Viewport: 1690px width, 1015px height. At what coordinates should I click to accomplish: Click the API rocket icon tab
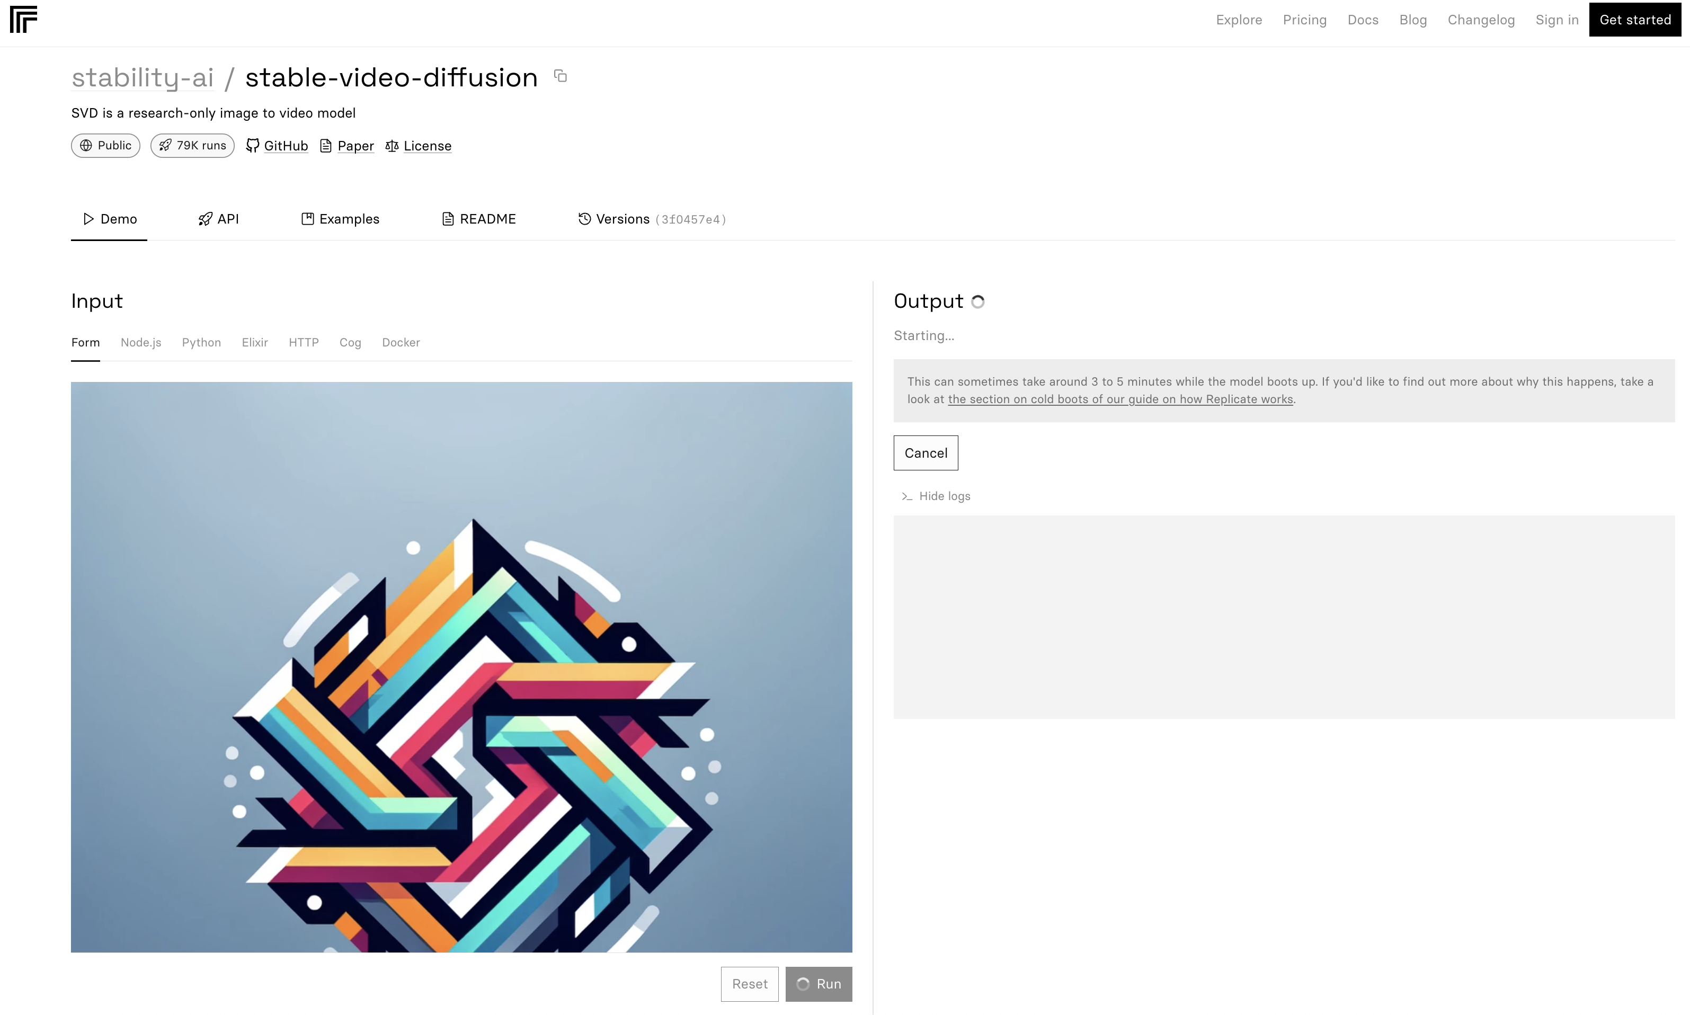pos(217,218)
